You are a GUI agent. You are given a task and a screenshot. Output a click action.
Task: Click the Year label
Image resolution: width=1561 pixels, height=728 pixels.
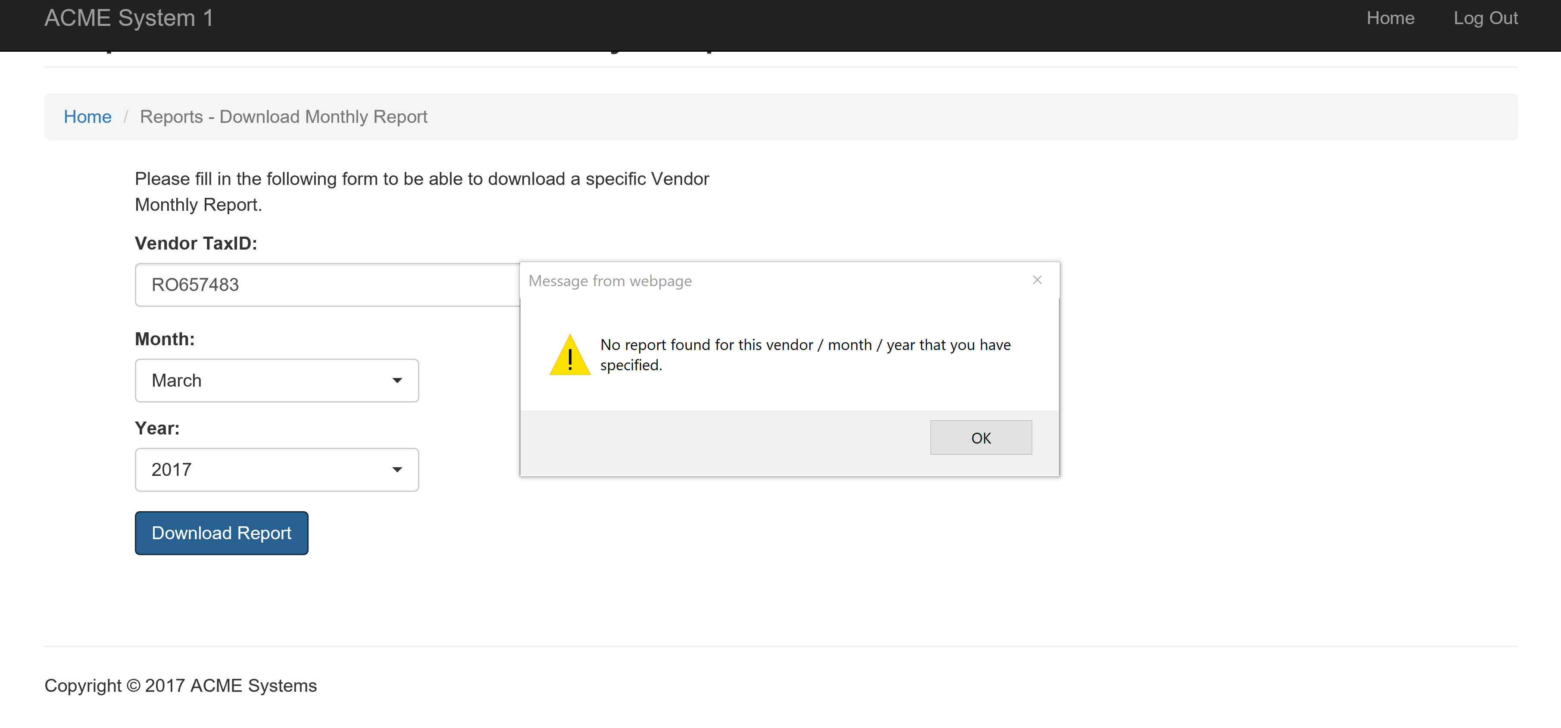tap(157, 428)
